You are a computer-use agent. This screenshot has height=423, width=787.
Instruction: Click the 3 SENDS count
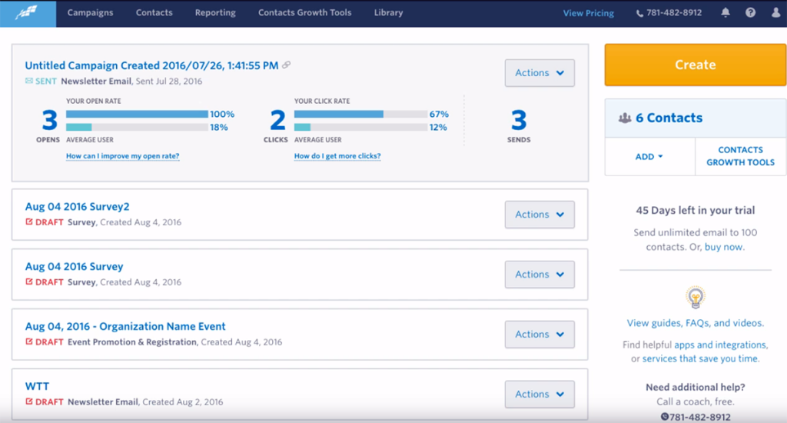coord(519,121)
